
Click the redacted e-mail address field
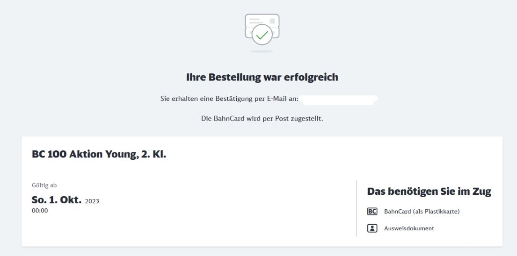tap(339, 99)
